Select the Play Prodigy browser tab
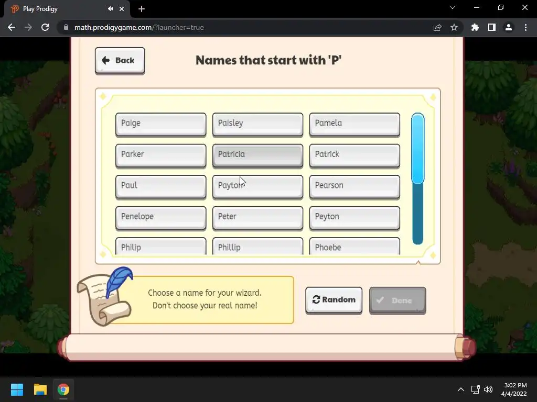The height and width of the screenshot is (402, 537). [67, 9]
